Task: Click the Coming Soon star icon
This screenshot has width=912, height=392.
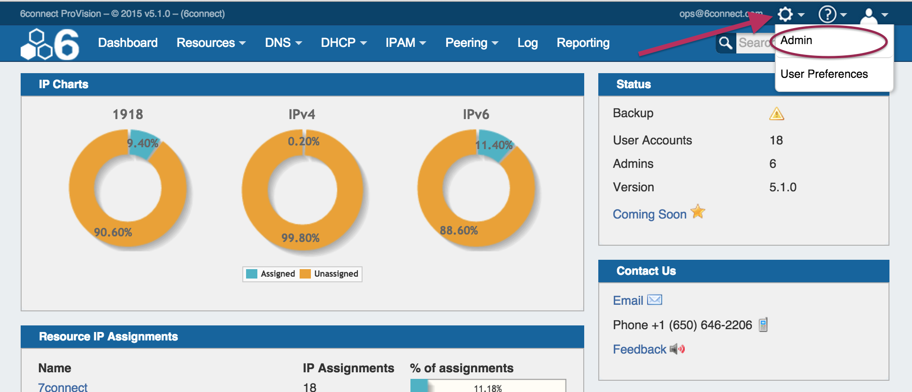Action: point(698,211)
